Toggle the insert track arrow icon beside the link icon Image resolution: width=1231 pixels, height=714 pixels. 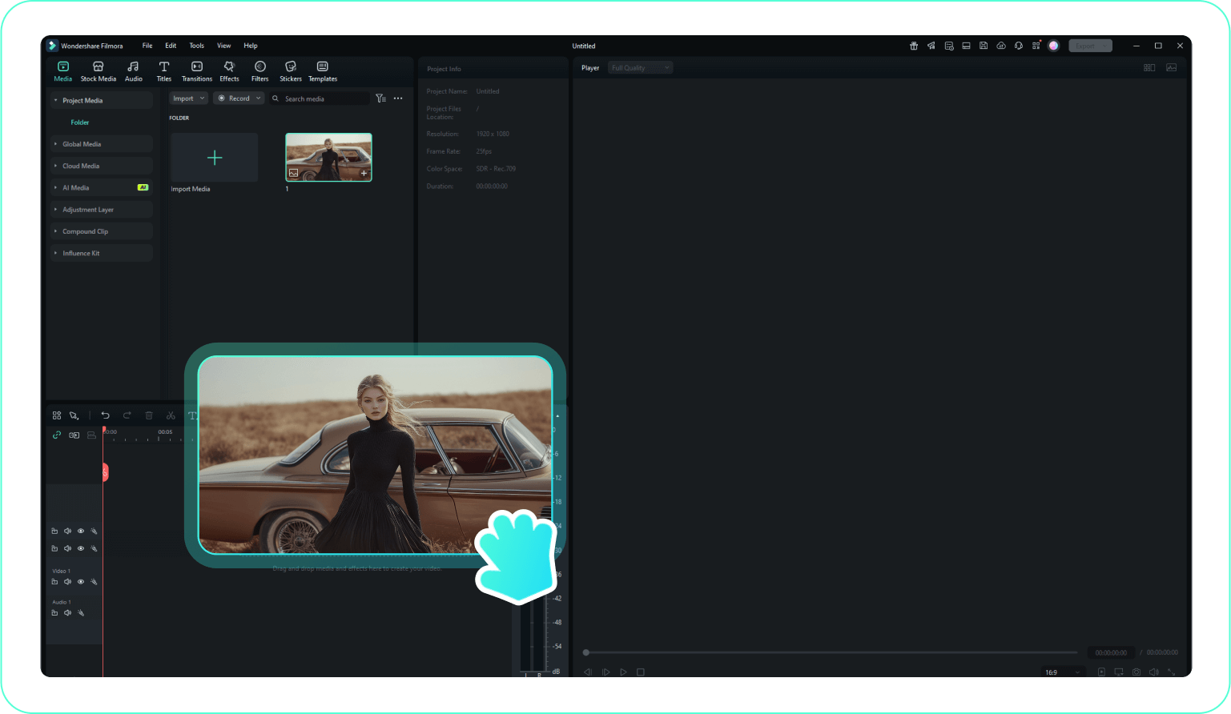[74, 435]
